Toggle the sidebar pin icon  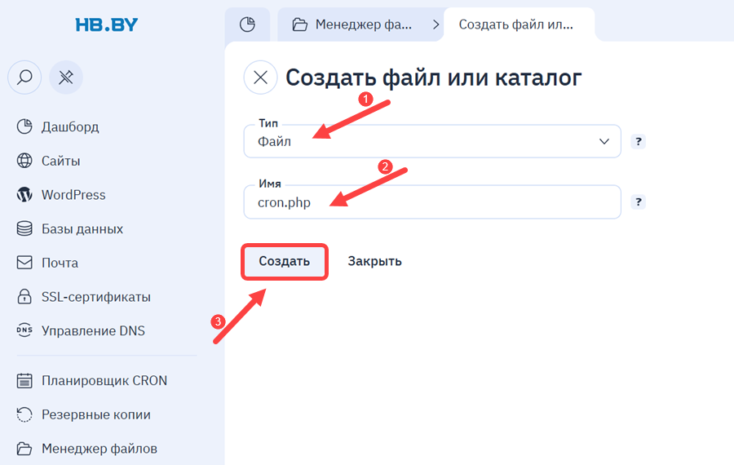pos(66,77)
